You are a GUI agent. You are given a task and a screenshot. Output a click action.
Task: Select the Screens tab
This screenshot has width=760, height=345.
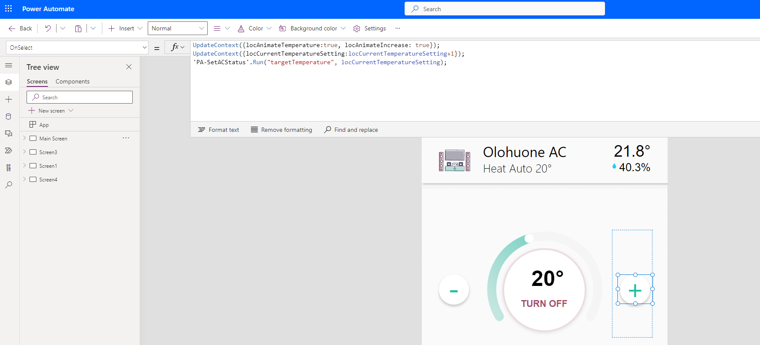(37, 81)
